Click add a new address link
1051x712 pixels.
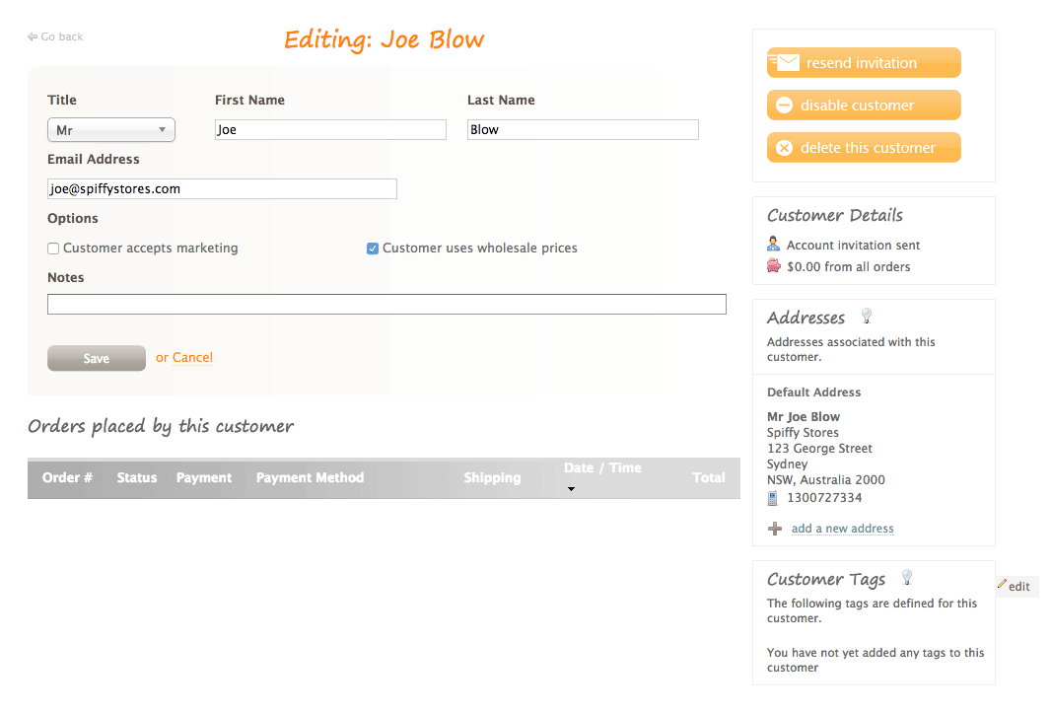tap(843, 529)
